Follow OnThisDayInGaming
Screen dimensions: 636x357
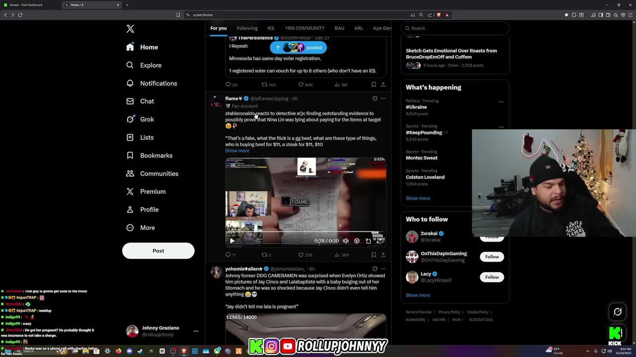pyautogui.click(x=492, y=257)
